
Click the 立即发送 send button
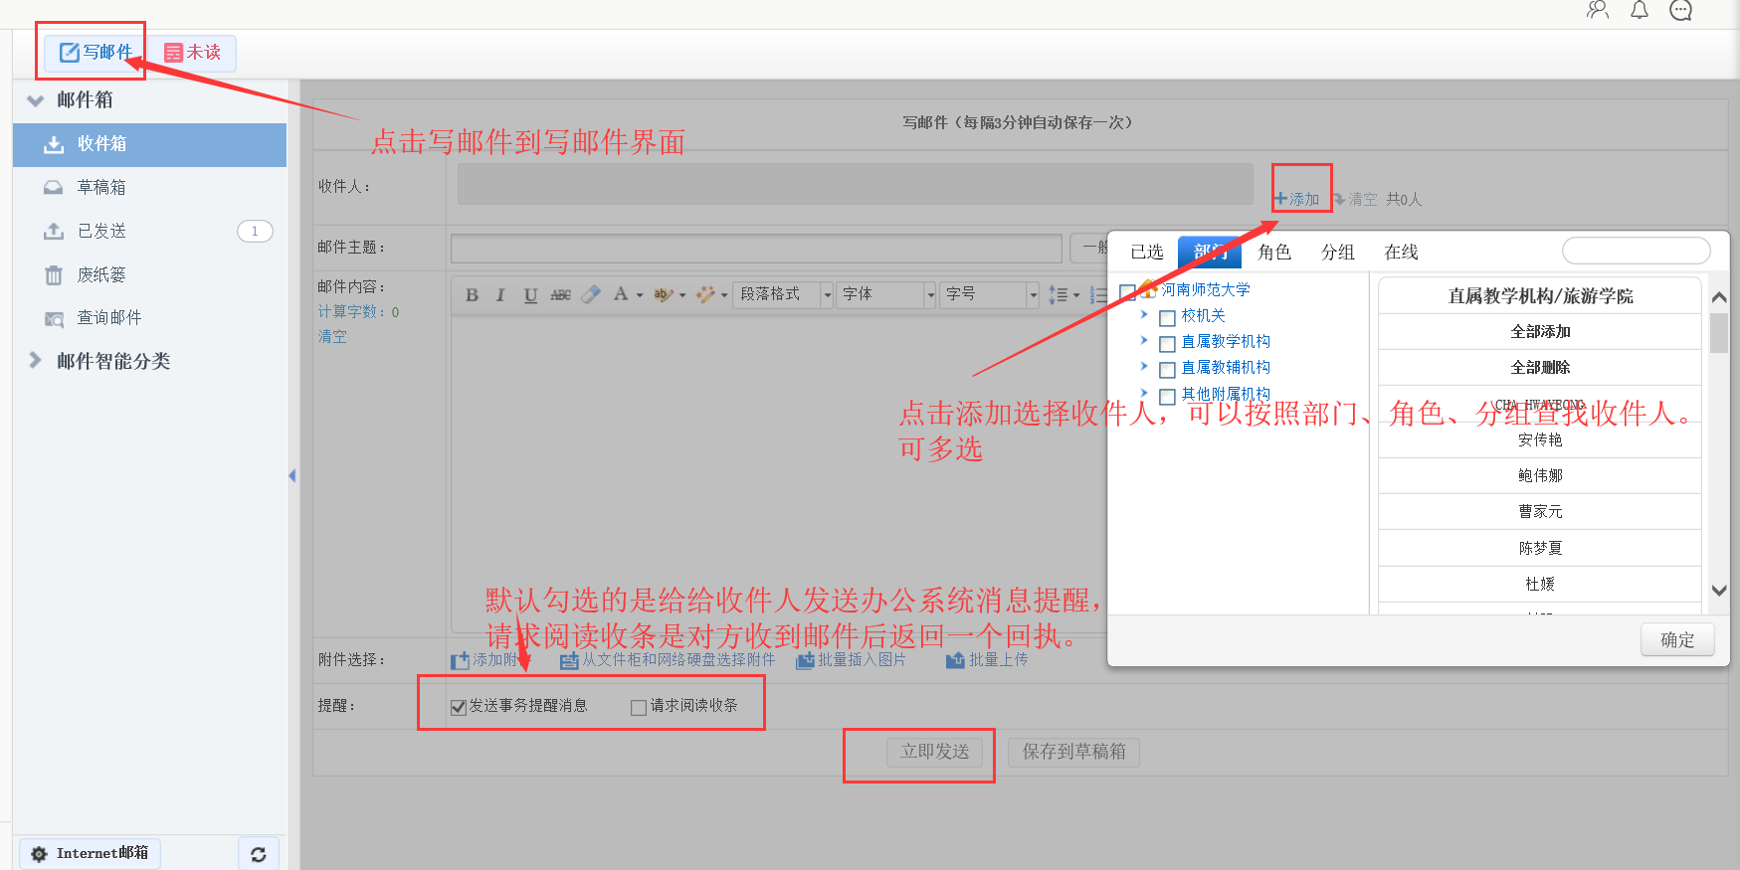(x=934, y=752)
